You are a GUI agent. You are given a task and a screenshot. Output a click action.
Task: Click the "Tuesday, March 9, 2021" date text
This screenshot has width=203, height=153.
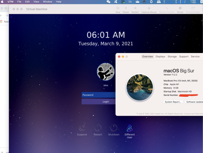coord(106,43)
